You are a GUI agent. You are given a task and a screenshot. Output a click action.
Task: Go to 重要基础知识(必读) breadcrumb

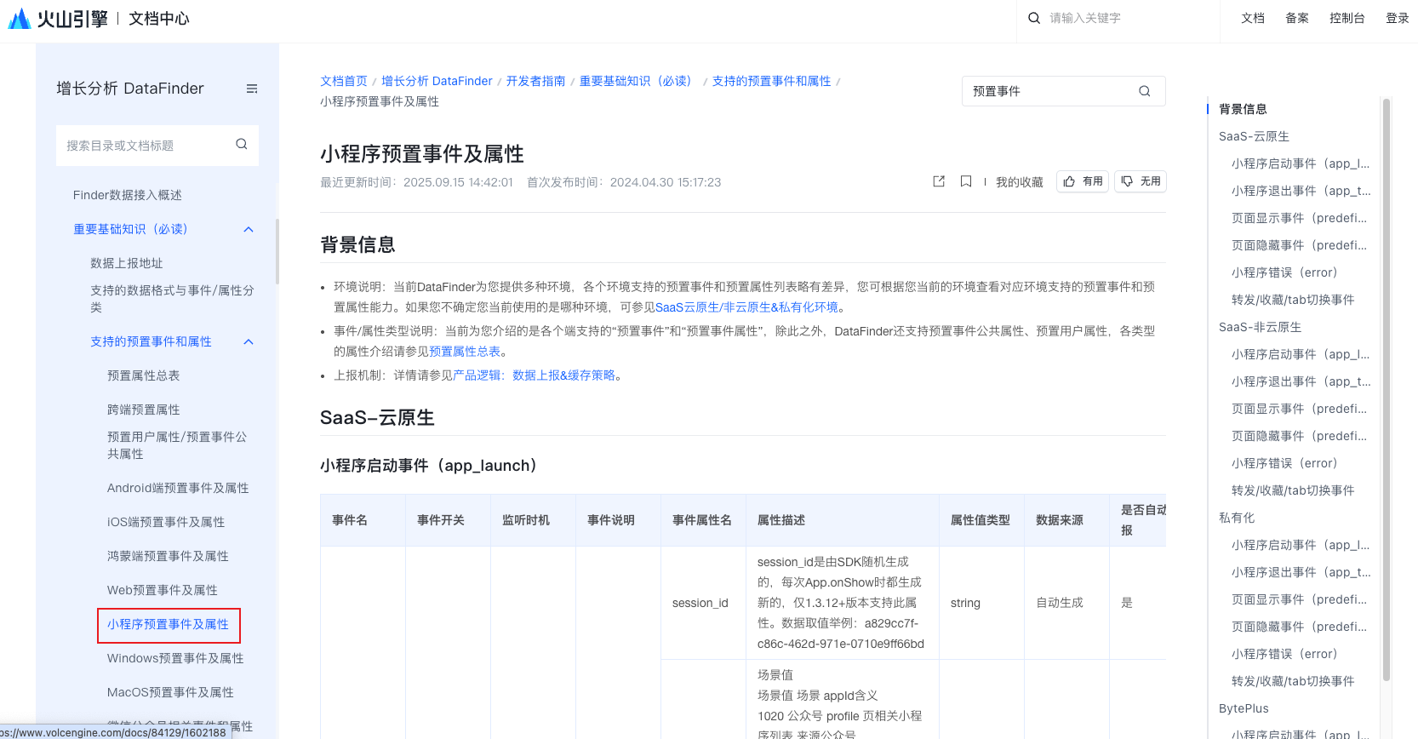coord(638,81)
